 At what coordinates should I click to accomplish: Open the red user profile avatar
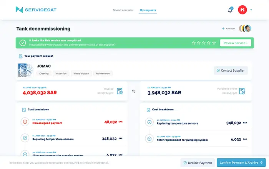242,10
